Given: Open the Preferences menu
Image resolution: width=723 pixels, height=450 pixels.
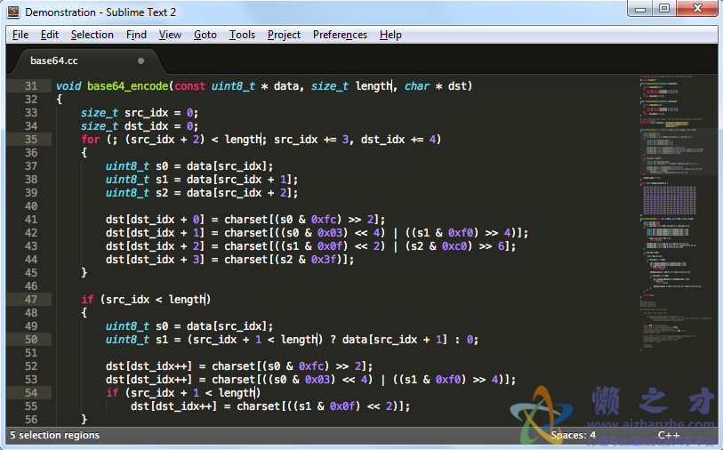Looking at the screenshot, I should point(340,35).
